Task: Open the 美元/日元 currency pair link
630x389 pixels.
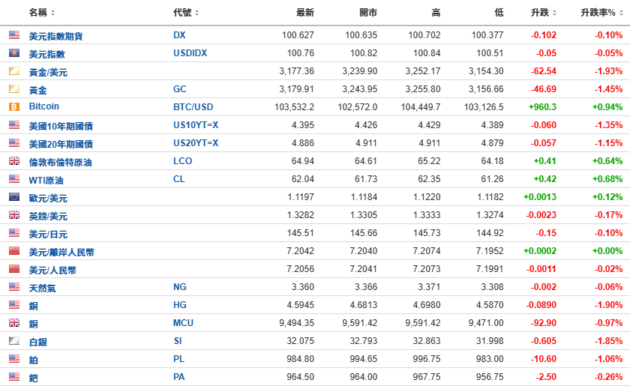Action: pos(48,234)
